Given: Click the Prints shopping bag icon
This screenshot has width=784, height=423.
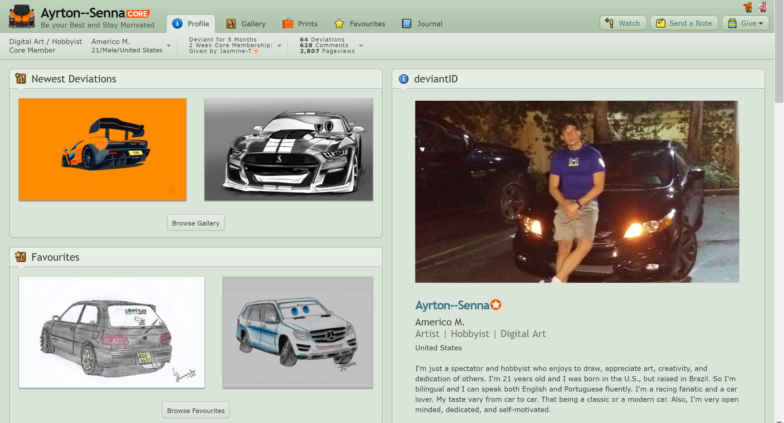Looking at the screenshot, I should pos(288,23).
